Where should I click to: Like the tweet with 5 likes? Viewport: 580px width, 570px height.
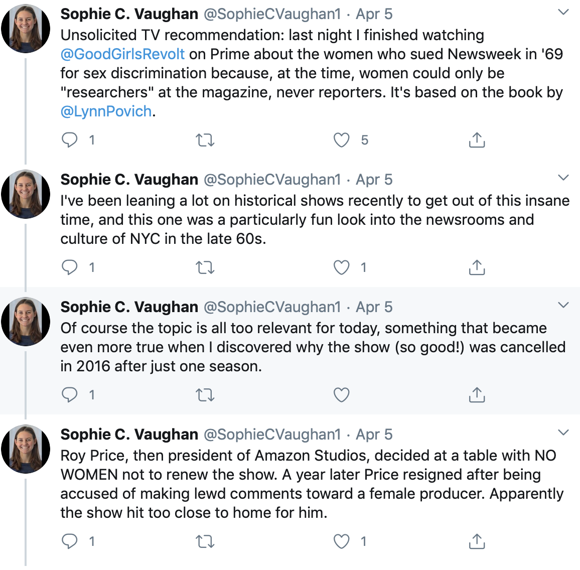pyautogui.click(x=342, y=140)
